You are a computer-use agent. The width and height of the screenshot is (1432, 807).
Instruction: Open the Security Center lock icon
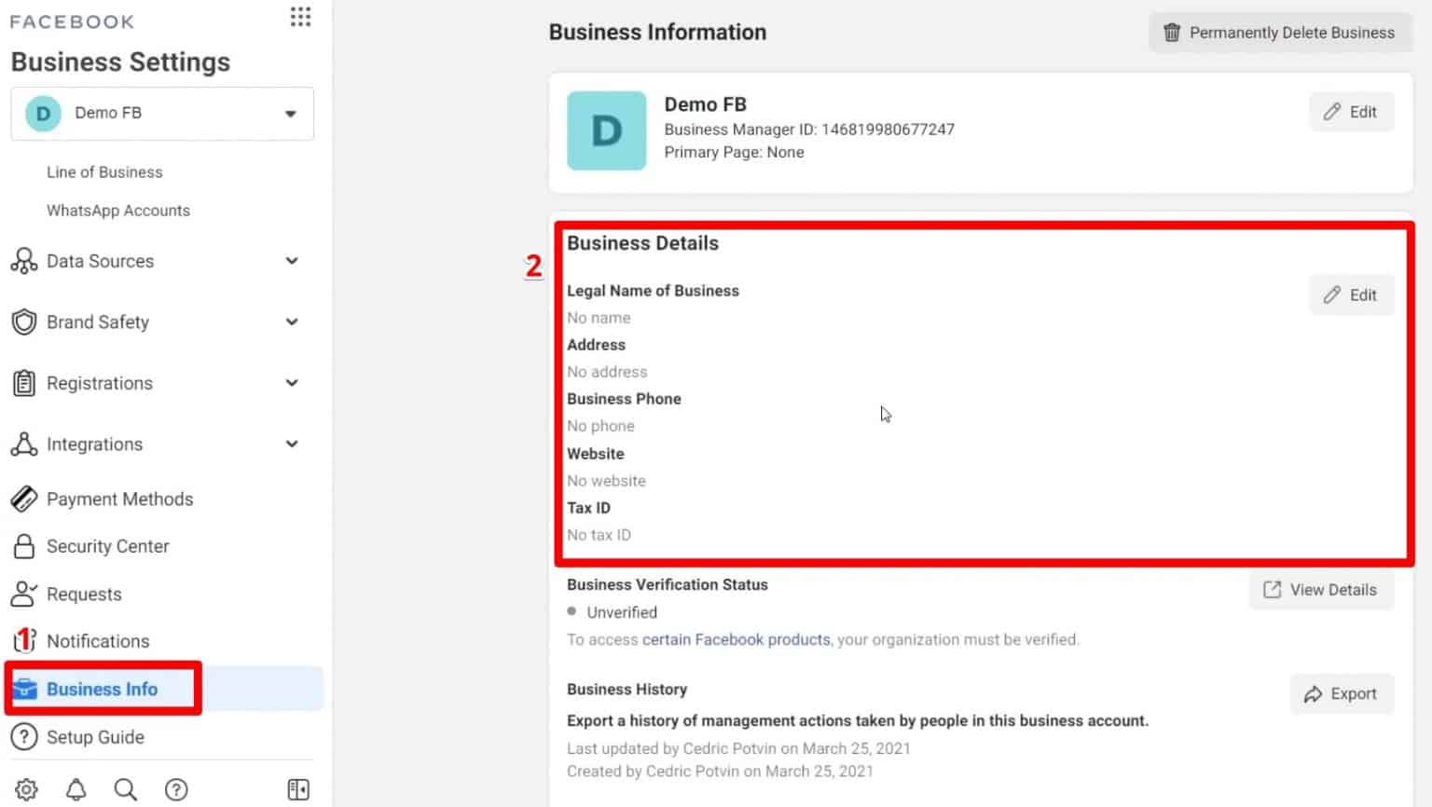tap(24, 547)
